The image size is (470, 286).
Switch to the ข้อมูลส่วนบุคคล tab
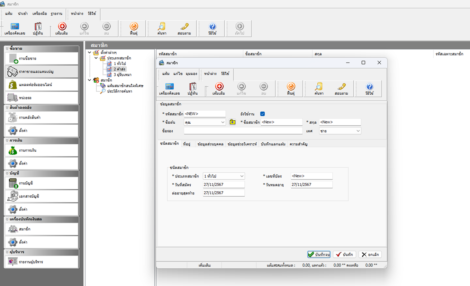click(210, 144)
